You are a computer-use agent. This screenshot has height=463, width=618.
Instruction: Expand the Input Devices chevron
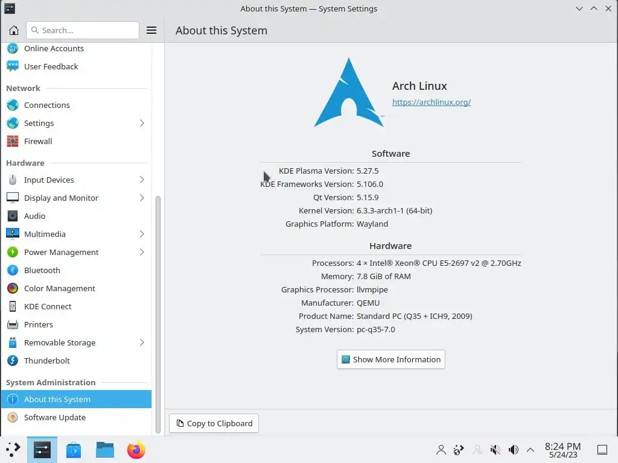[x=142, y=180]
